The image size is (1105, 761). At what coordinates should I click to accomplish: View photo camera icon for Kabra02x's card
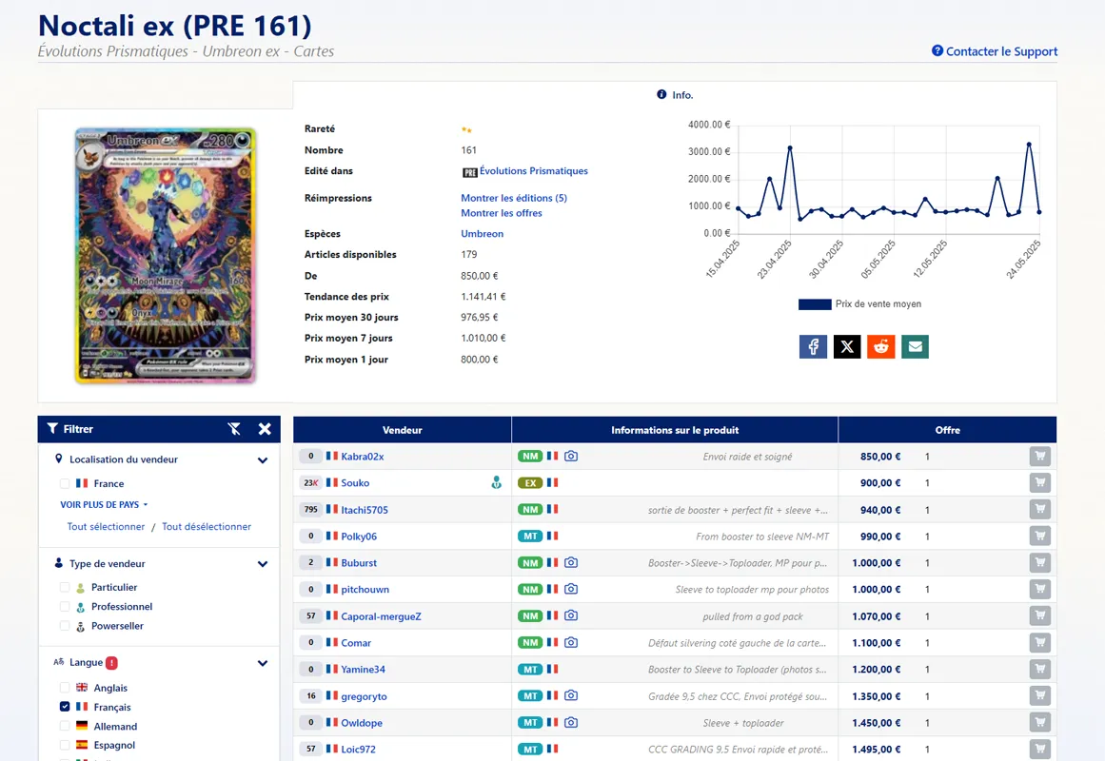click(x=571, y=456)
